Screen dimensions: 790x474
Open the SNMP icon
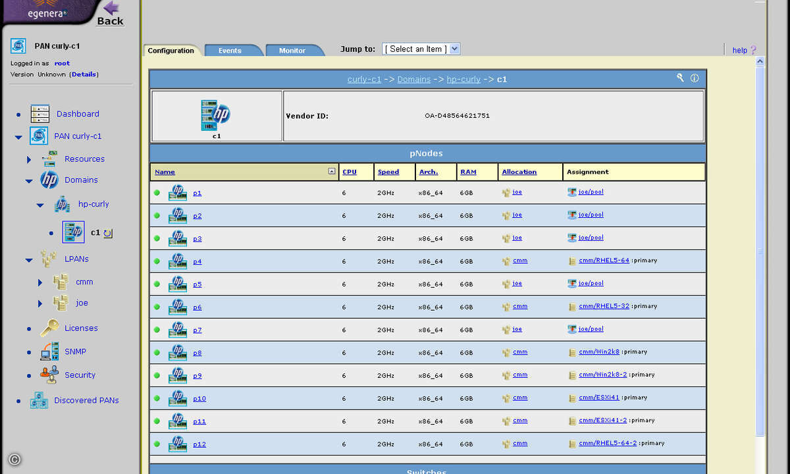(x=49, y=352)
